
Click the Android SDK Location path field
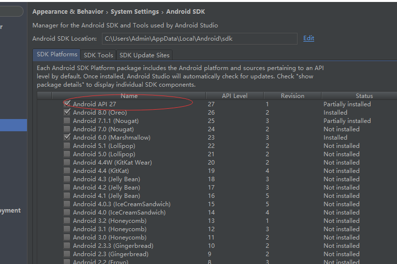click(199, 39)
